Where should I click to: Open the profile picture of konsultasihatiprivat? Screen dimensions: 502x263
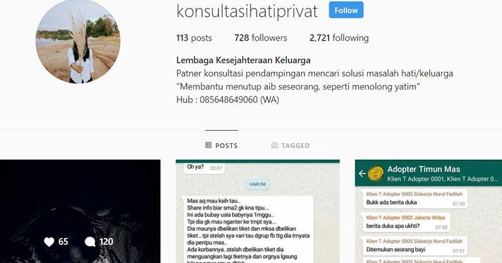click(78, 41)
